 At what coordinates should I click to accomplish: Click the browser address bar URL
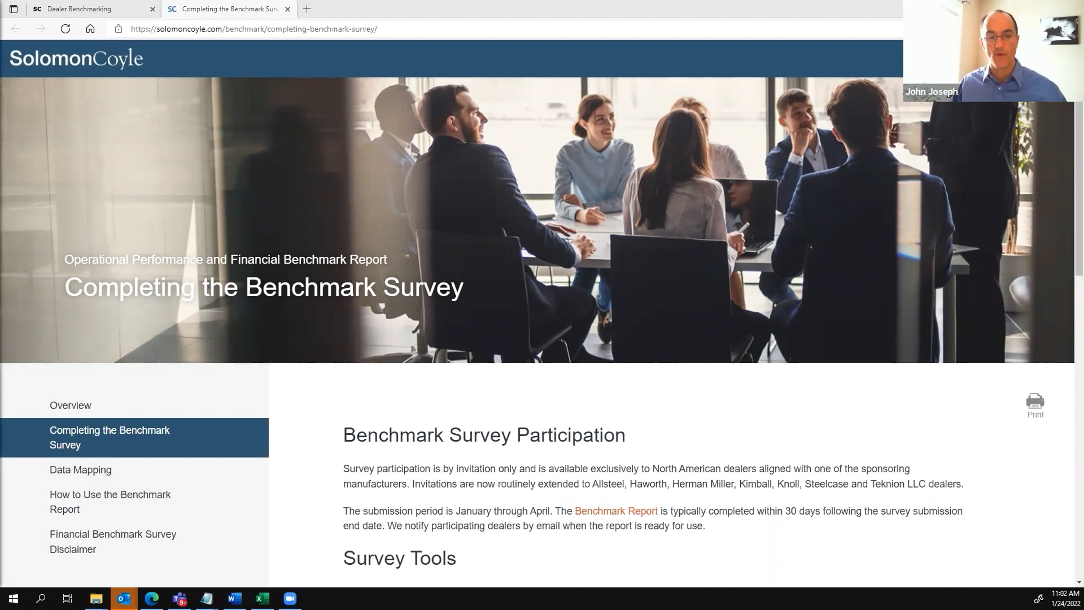254,29
